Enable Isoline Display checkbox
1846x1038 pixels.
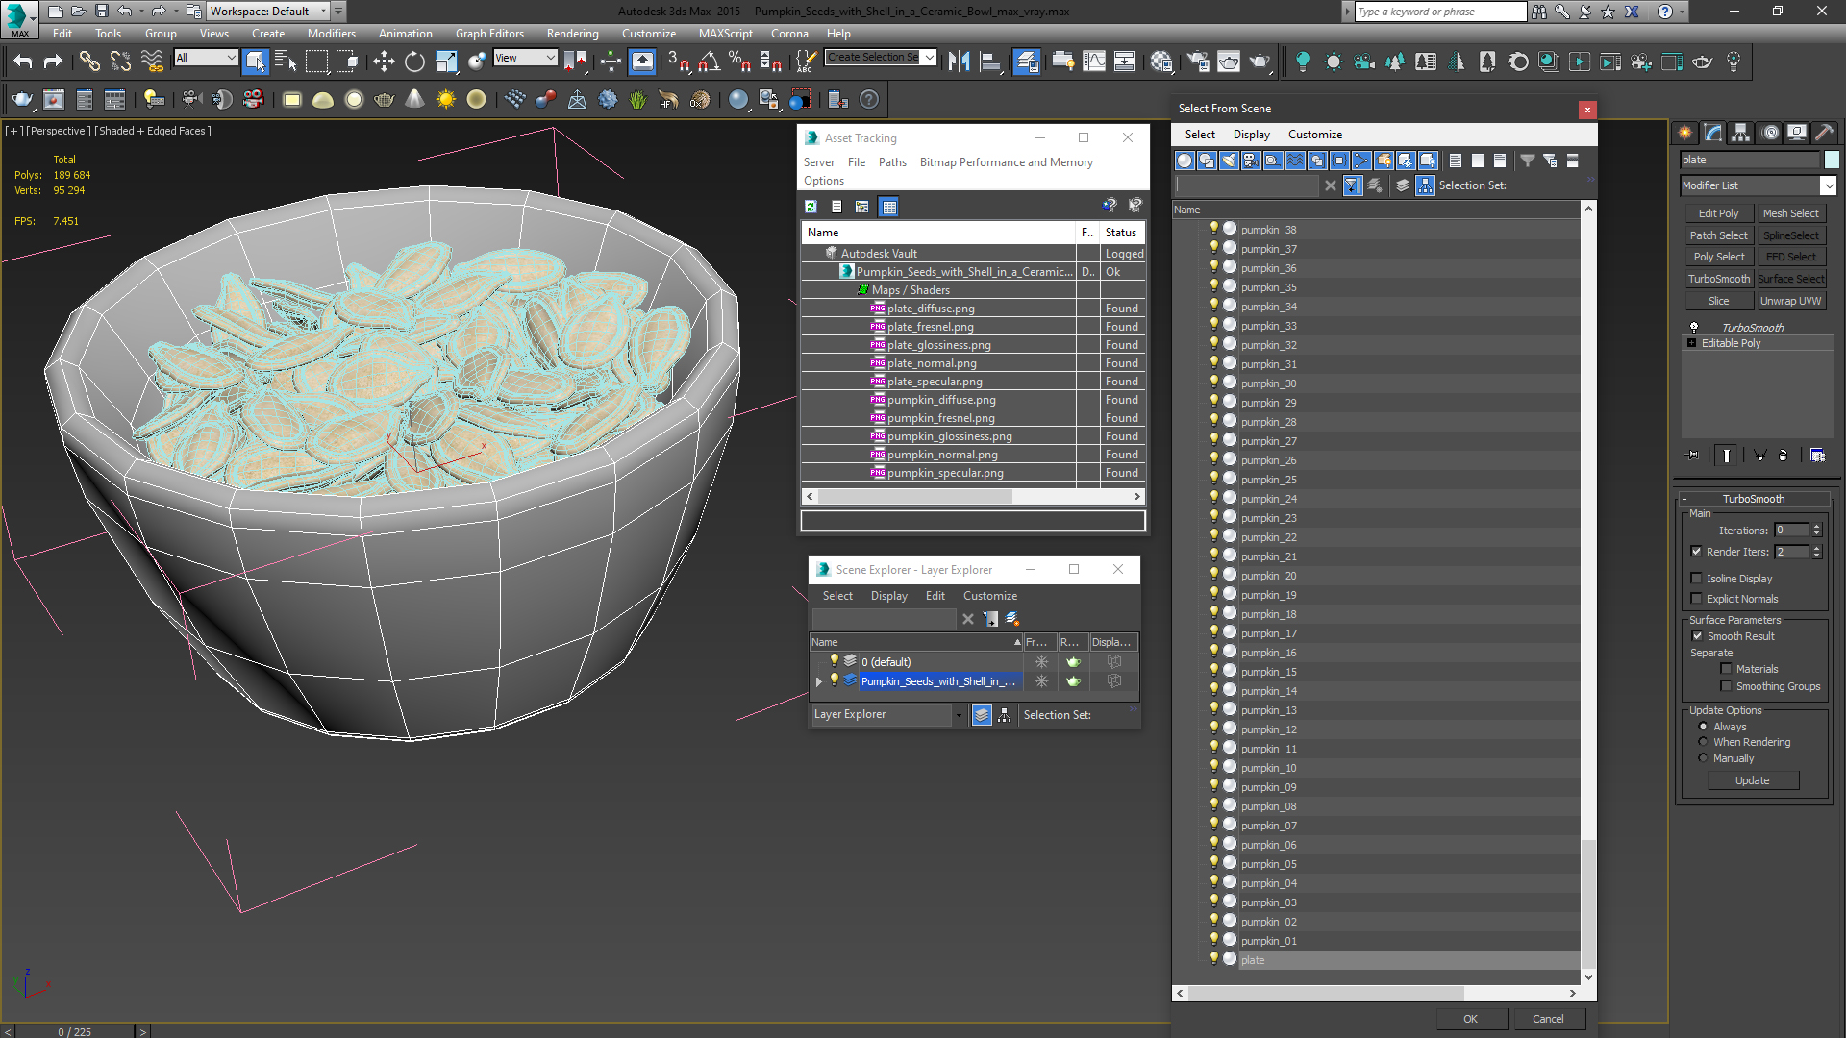(x=1698, y=578)
